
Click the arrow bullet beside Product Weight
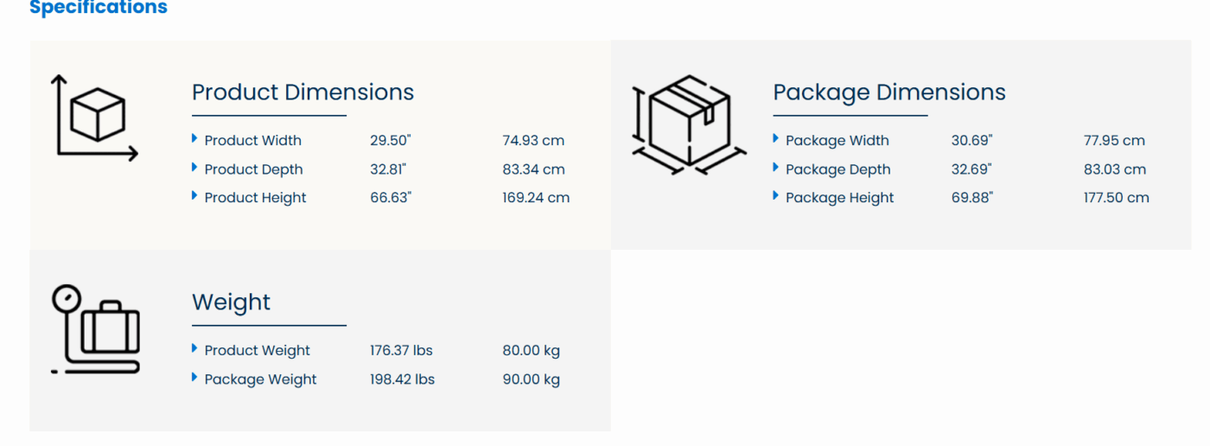tap(194, 348)
